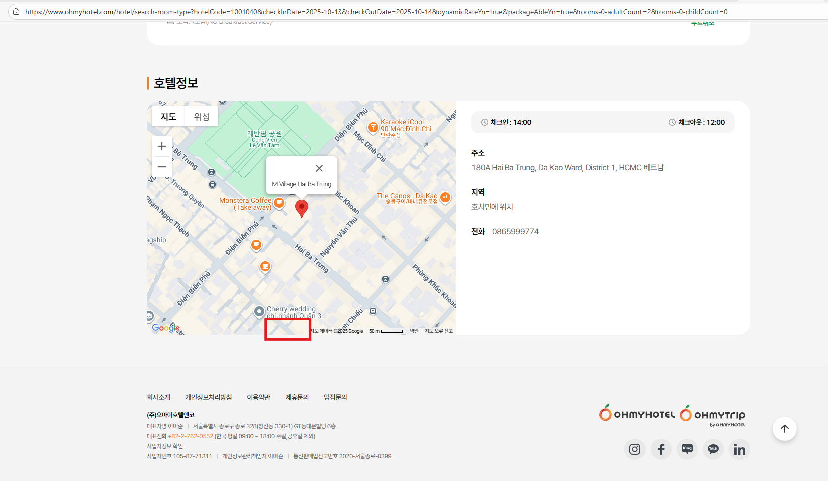Viewport: 828px width, 481px height.
Task: Click the 이용약관 terms link
Action: click(258, 397)
